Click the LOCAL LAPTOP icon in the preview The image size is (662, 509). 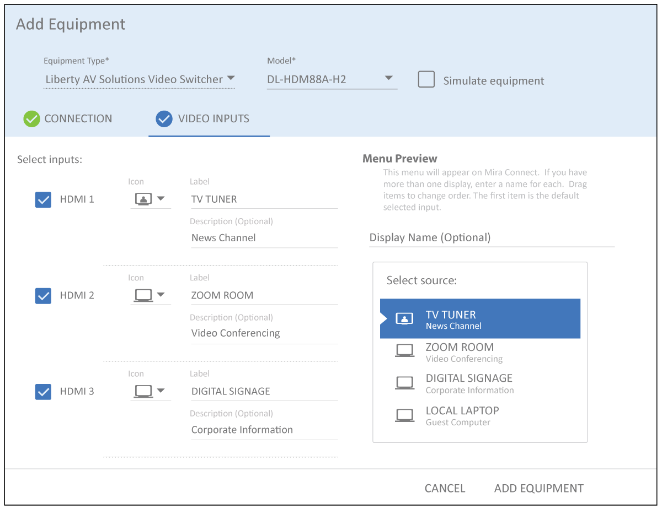[x=404, y=415]
